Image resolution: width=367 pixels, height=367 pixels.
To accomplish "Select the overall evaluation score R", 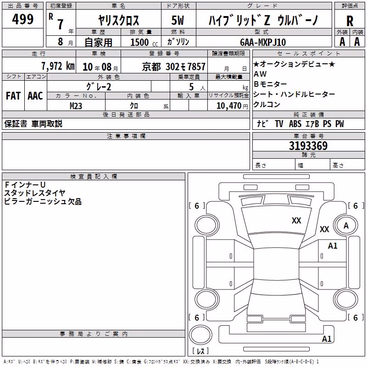I will 350,21.
